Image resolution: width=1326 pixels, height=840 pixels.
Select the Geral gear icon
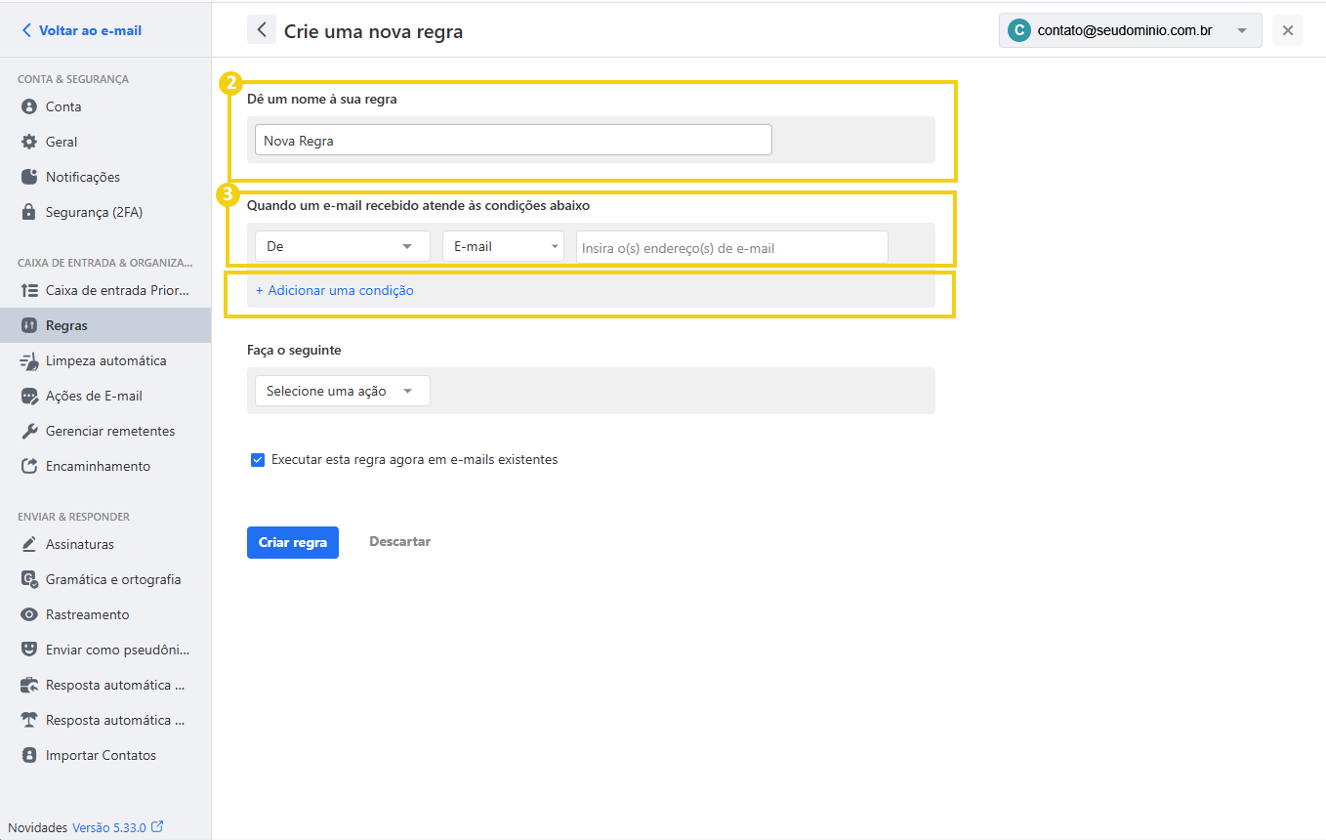point(28,142)
